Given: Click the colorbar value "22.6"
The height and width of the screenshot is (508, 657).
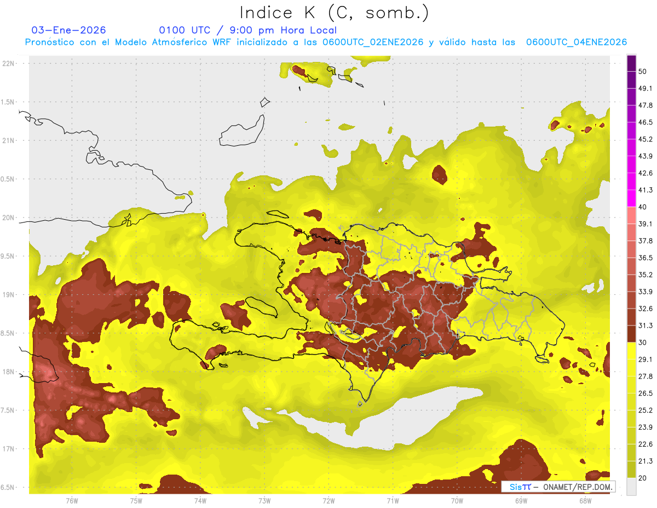Looking at the screenshot, I should [646, 444].
